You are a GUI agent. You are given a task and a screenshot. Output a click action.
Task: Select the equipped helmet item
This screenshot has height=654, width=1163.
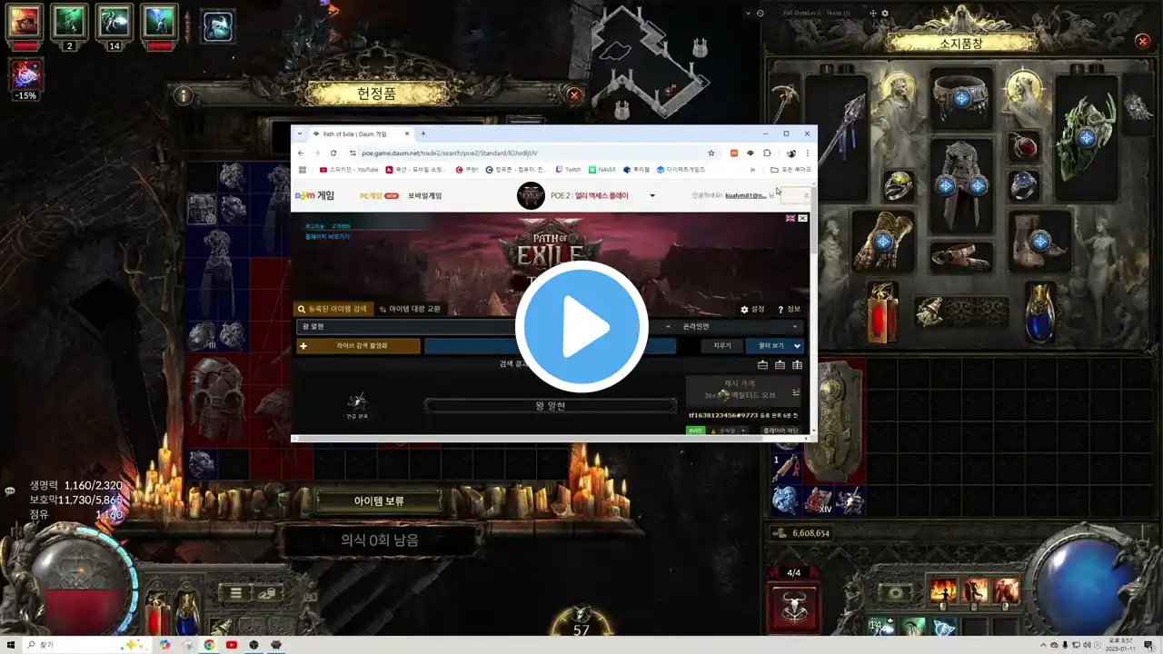(960, 98)
